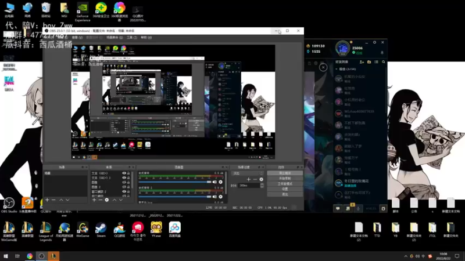This screenshot has height=261, width=465.
Task: Click the 设置 button in OBS controls
Action: tap(285, 189)
